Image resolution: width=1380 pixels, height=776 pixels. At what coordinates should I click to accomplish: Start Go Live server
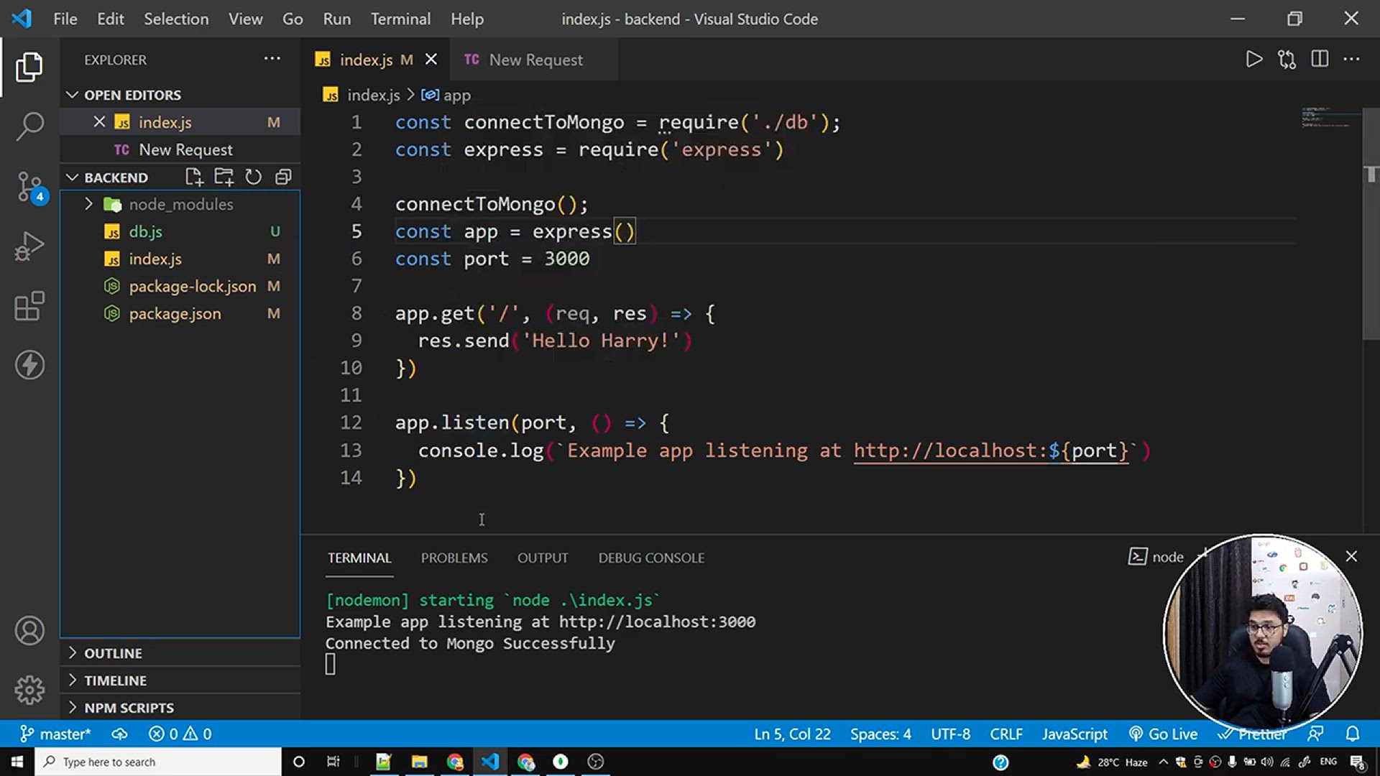pyautogui.click(x=1164, y=734)
